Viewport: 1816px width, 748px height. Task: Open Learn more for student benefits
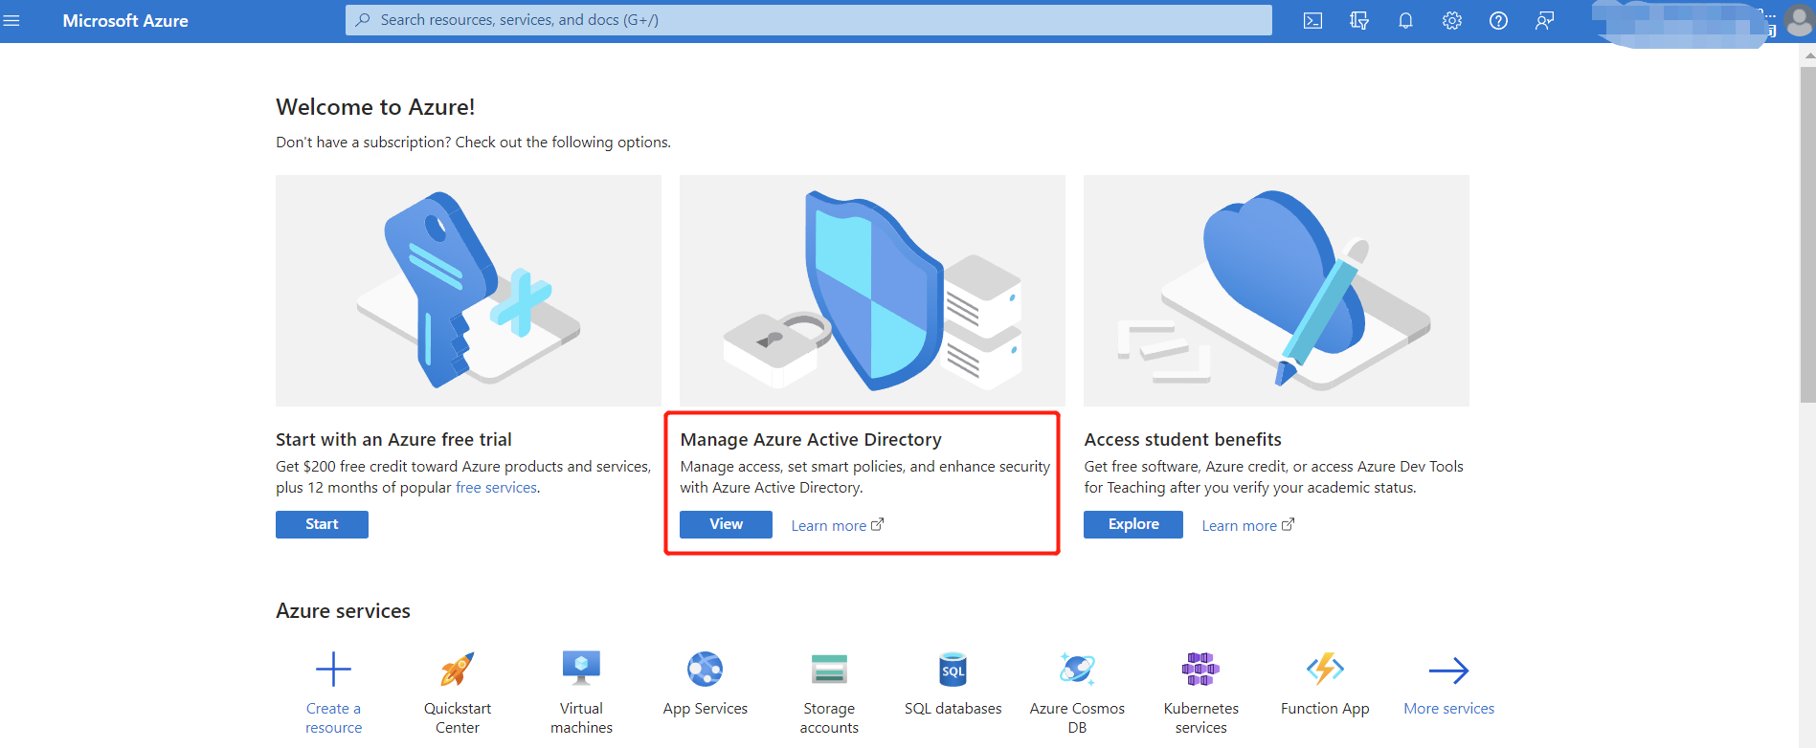(1248, 526)
